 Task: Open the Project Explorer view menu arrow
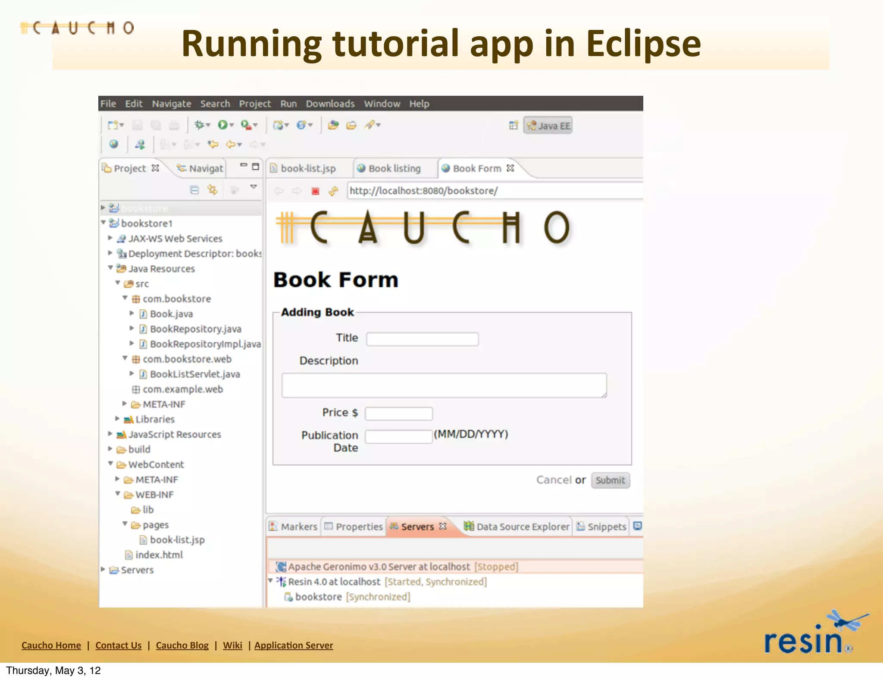[x=254, y=187]
